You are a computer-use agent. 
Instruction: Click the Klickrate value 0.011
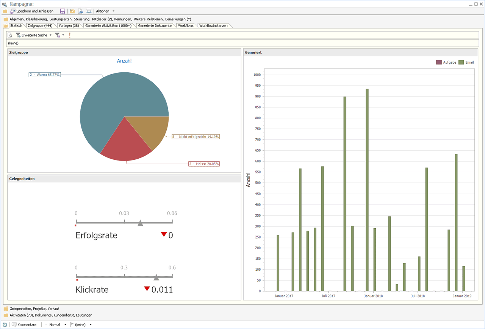(162, 290)
